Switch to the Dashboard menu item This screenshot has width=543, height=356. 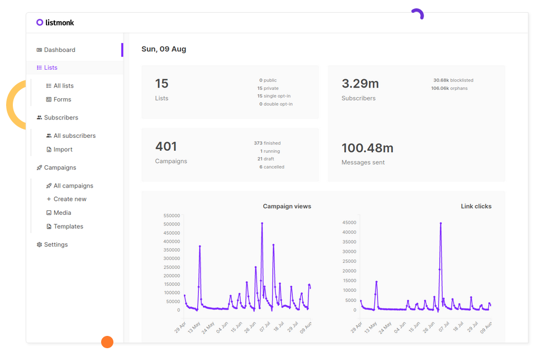(60, 49)
